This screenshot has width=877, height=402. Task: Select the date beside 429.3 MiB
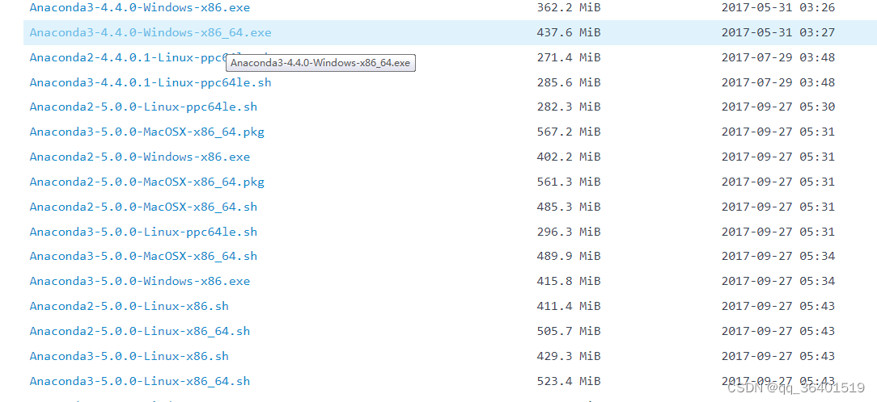778,356
